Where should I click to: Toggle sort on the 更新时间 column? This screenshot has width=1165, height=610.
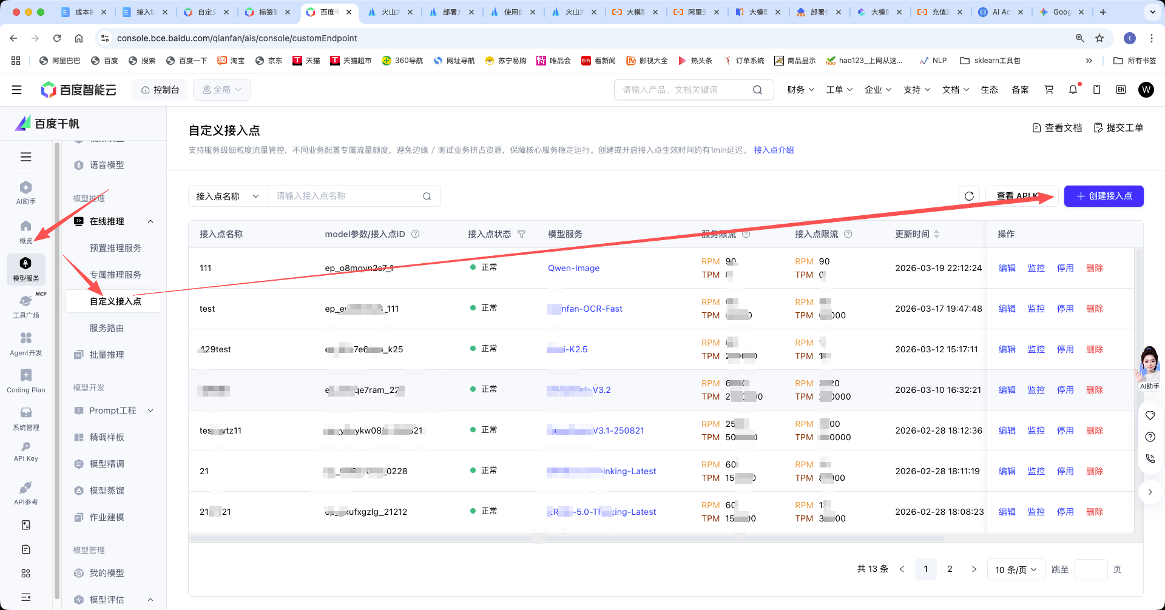936,234
